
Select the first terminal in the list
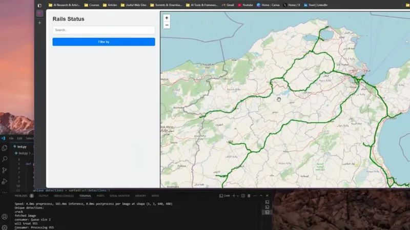[267, 202]
